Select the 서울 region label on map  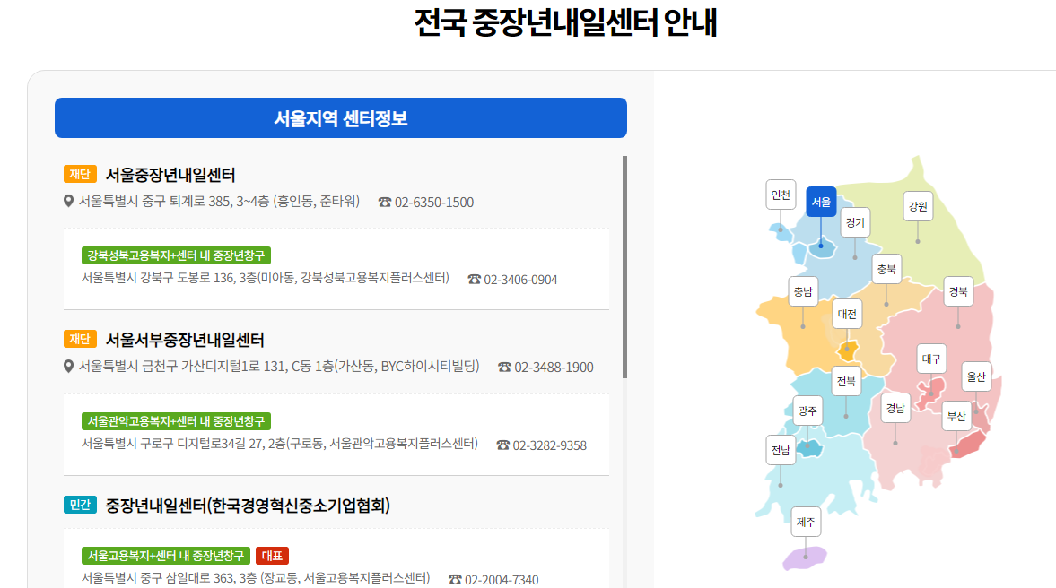coord(821,201)
